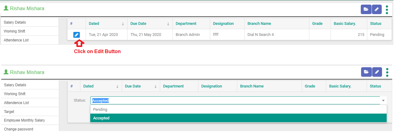The image size is (419, 132).
Task: Click the Rishav Mishara name in the upper header
Action: pos(27,8)
